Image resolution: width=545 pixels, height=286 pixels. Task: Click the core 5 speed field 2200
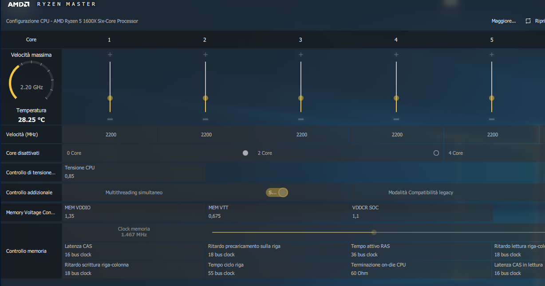(492, 134)
